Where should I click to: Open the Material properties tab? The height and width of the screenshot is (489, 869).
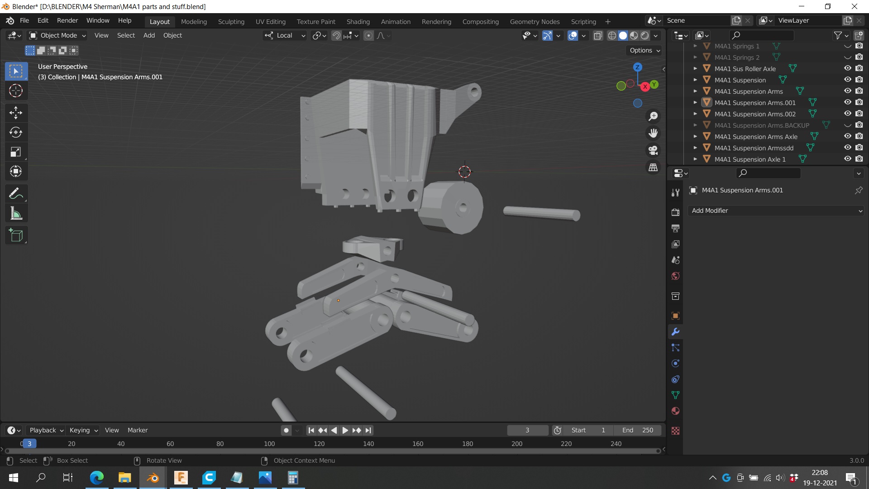675,411
